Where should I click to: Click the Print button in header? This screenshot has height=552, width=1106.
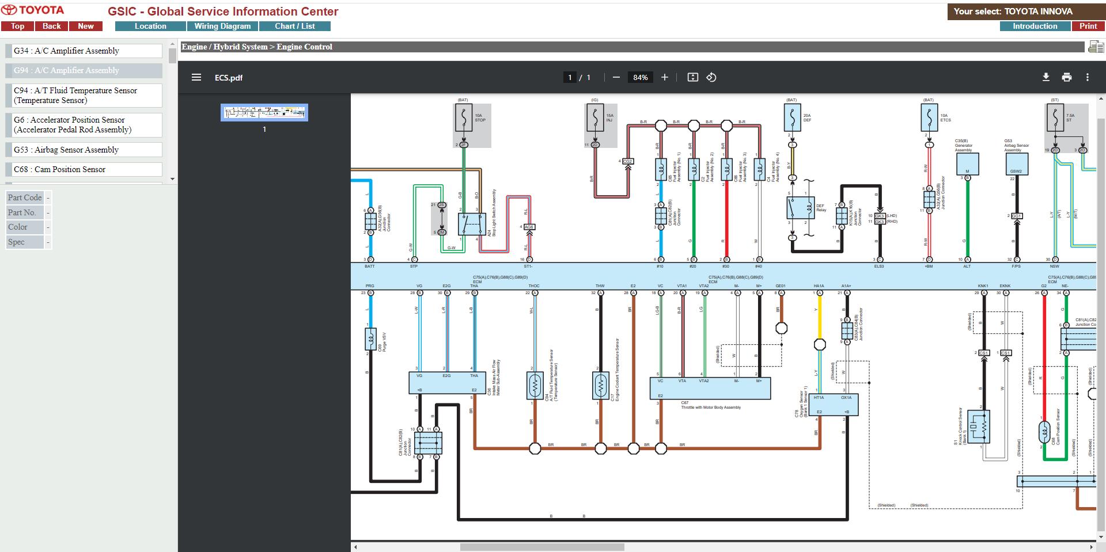pos(1088,26)
